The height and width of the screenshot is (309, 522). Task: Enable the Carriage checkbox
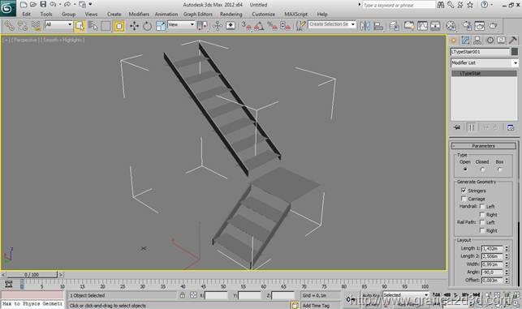tap(464, 199)
